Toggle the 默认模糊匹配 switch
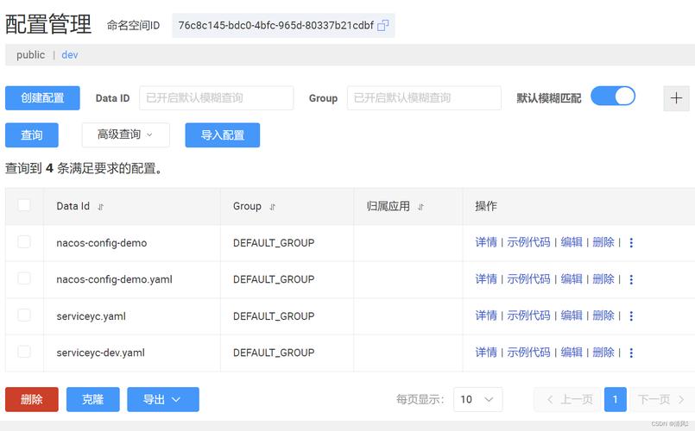Screen dimensions: 695x431 pyautogui.click(x=613, y=96)
